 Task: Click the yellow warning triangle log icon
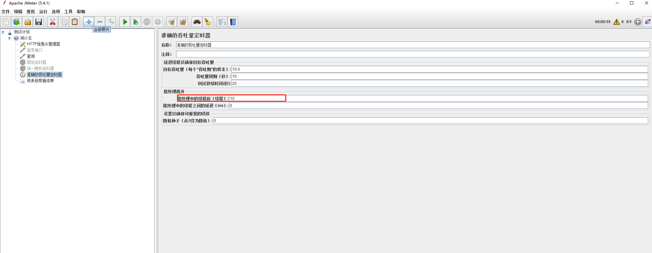(x=617, y=22)
